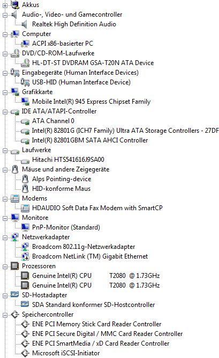219x358 pixels.
Task: Click the Alps Pointing-device mouse icon
Action: (25, 179)
